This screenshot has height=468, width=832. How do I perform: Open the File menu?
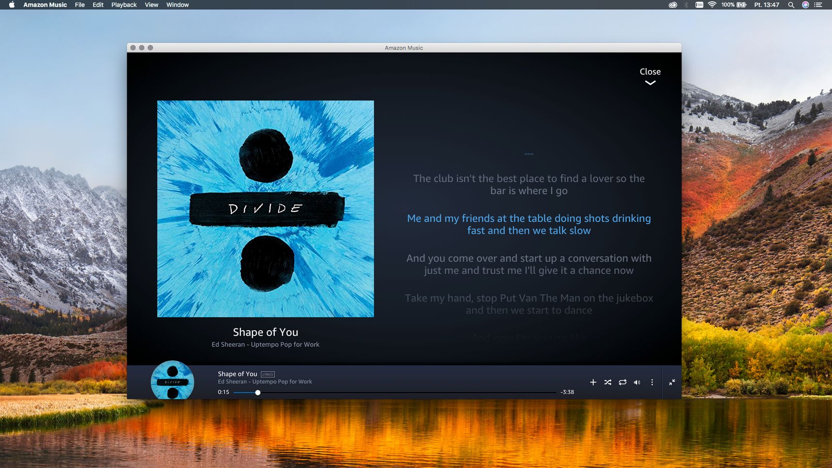[x=80, y=5]
